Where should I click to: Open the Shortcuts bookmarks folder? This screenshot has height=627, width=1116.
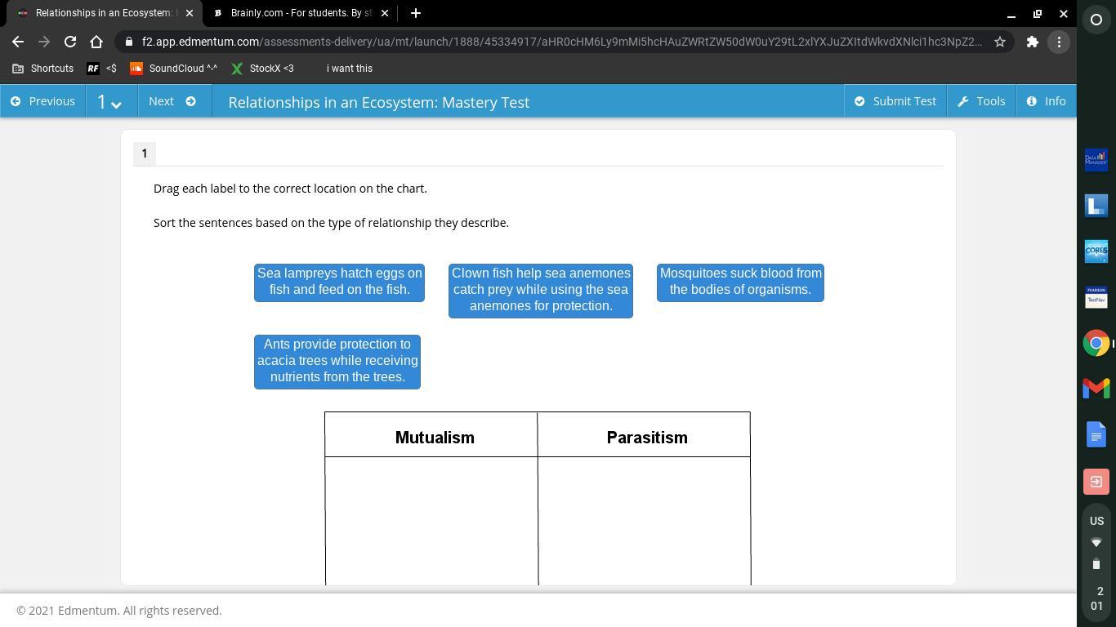pos(43,69)
